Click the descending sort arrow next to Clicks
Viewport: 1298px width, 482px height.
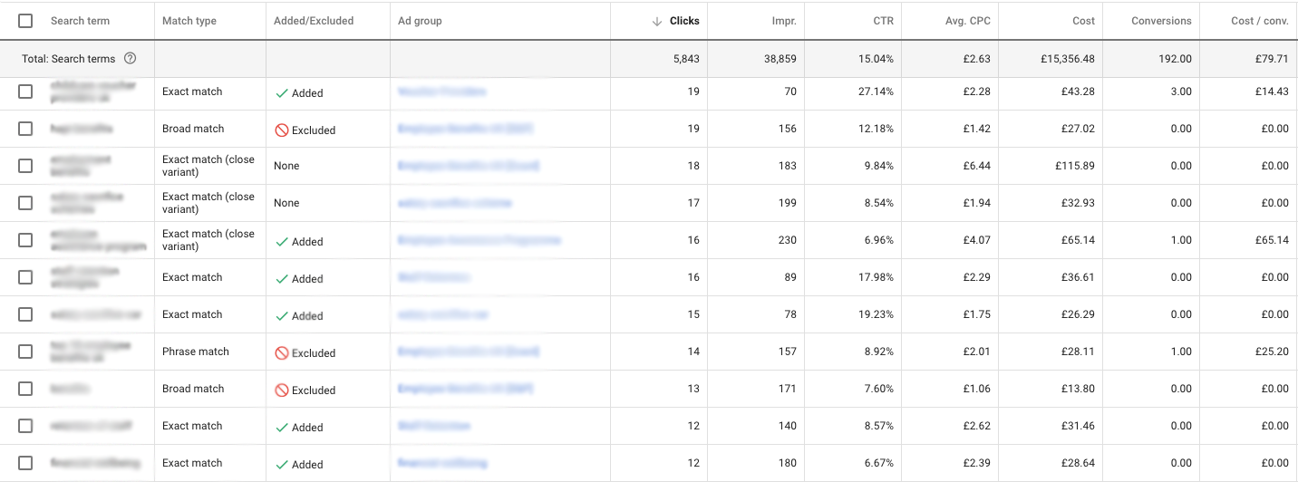(657, 21)
